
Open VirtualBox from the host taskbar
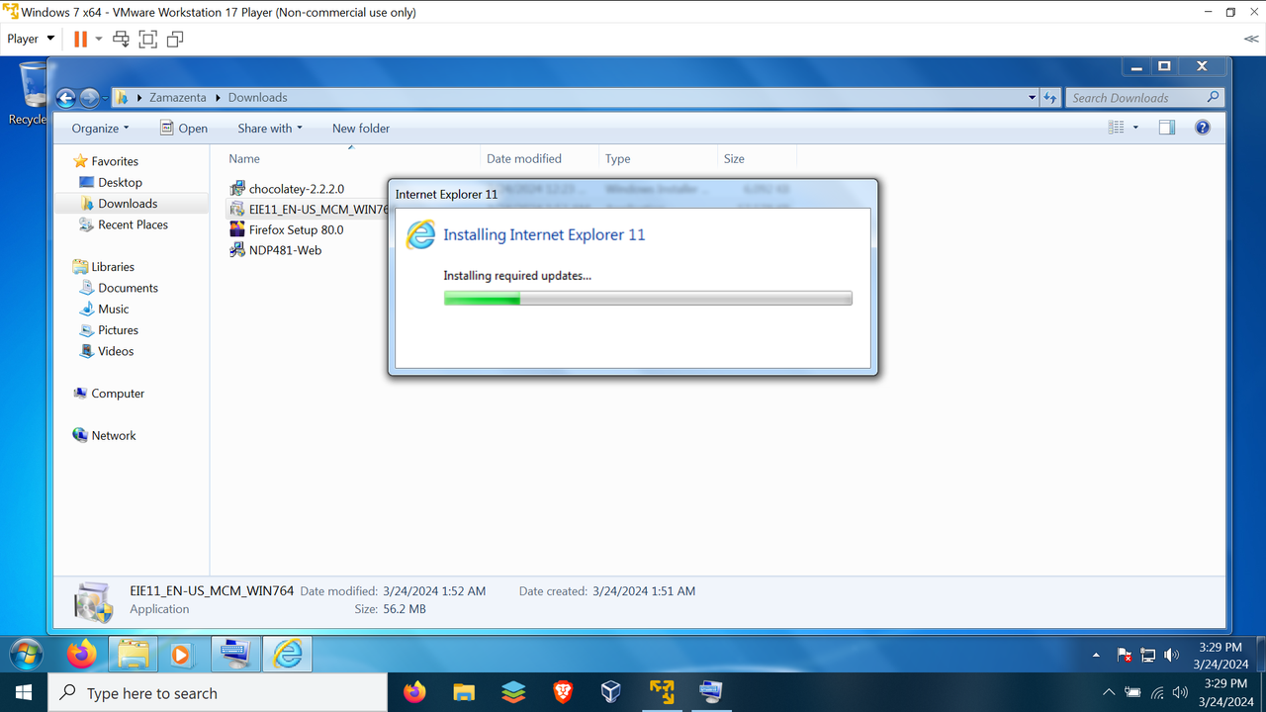coord(611,692)
